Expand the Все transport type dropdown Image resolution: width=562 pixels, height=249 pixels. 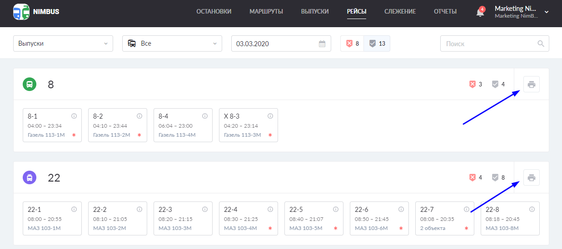click(x=172, y=43)
